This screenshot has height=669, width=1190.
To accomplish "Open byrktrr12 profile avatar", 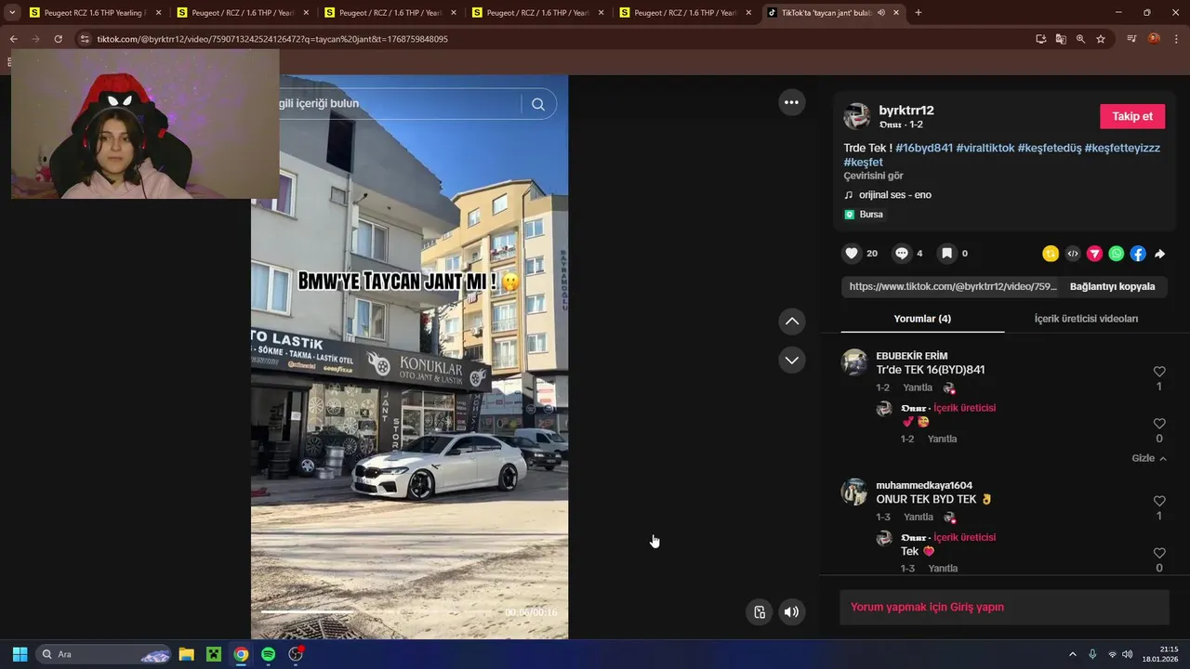I will point(856,116).
